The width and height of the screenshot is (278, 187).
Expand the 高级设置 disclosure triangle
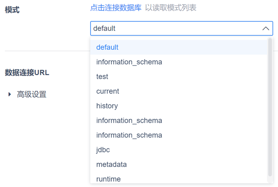coord(10,94)
